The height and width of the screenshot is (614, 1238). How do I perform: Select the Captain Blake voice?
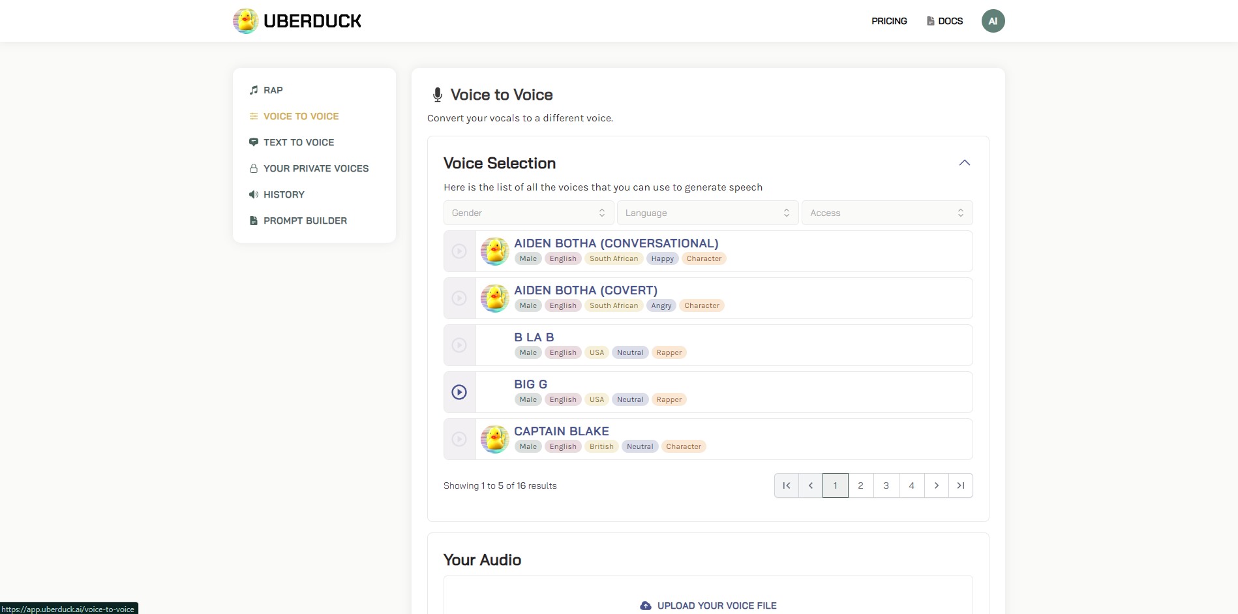562,431
